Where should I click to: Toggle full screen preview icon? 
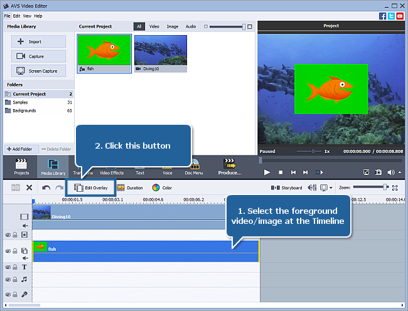coord(366,172)
